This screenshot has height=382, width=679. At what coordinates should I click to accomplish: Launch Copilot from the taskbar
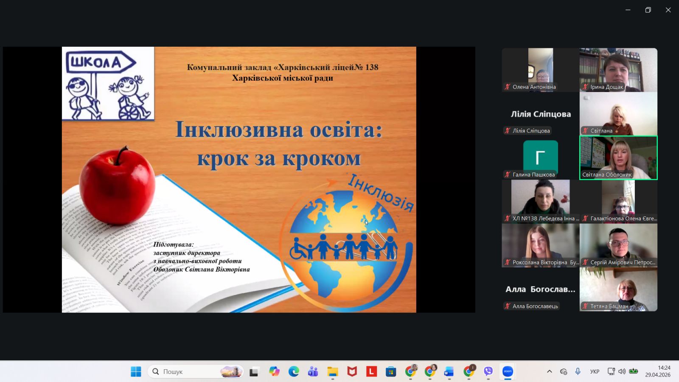click(x=274, y=372)
